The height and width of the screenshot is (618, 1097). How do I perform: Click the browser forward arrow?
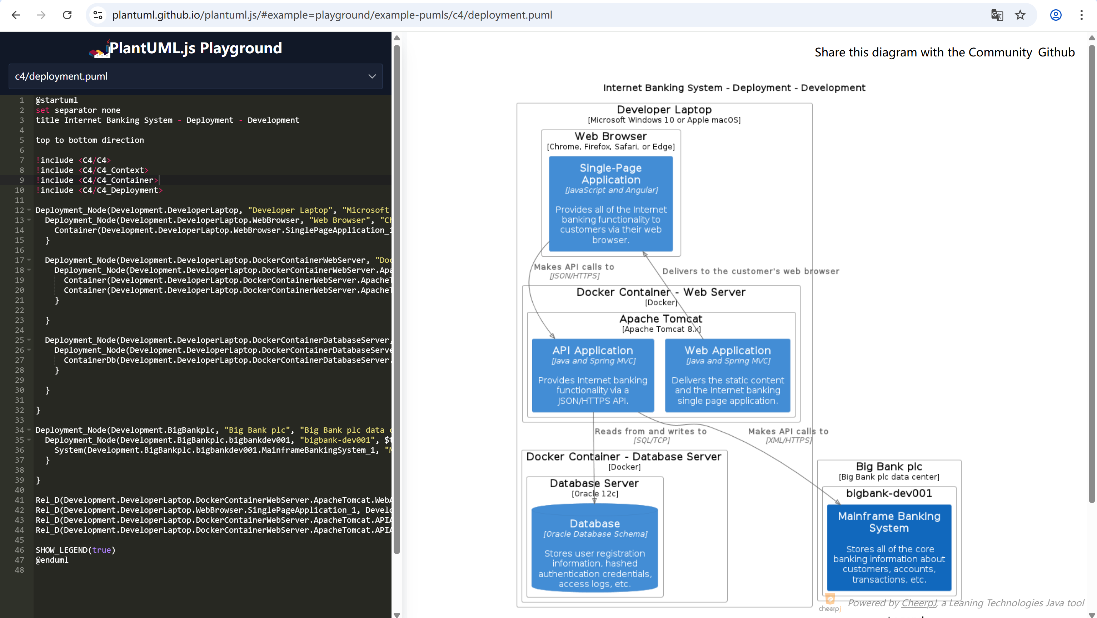click(x=41, y=15)
